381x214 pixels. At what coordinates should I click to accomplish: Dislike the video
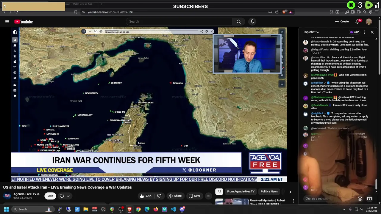[159, 196]
